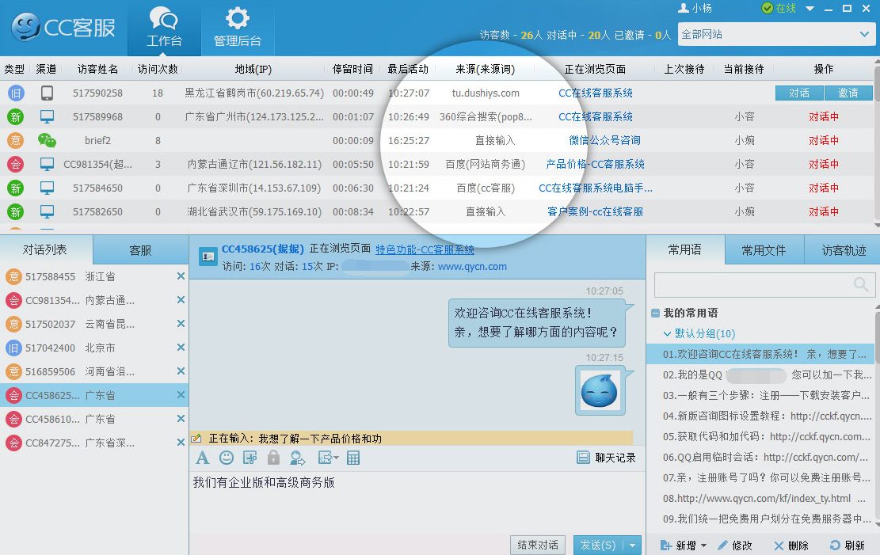Switch to the 工作台 tab
The image size is (880, 555).
pos(165,28)
